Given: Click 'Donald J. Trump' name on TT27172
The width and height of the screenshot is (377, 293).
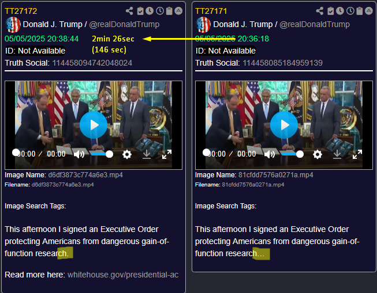Looking at the screenshot, I should pos(53,24).
